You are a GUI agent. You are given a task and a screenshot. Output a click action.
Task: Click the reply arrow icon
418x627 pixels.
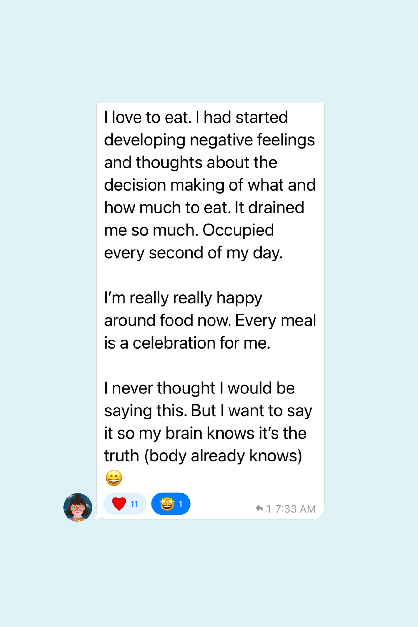pyautogui.click(x=259, y=508)
